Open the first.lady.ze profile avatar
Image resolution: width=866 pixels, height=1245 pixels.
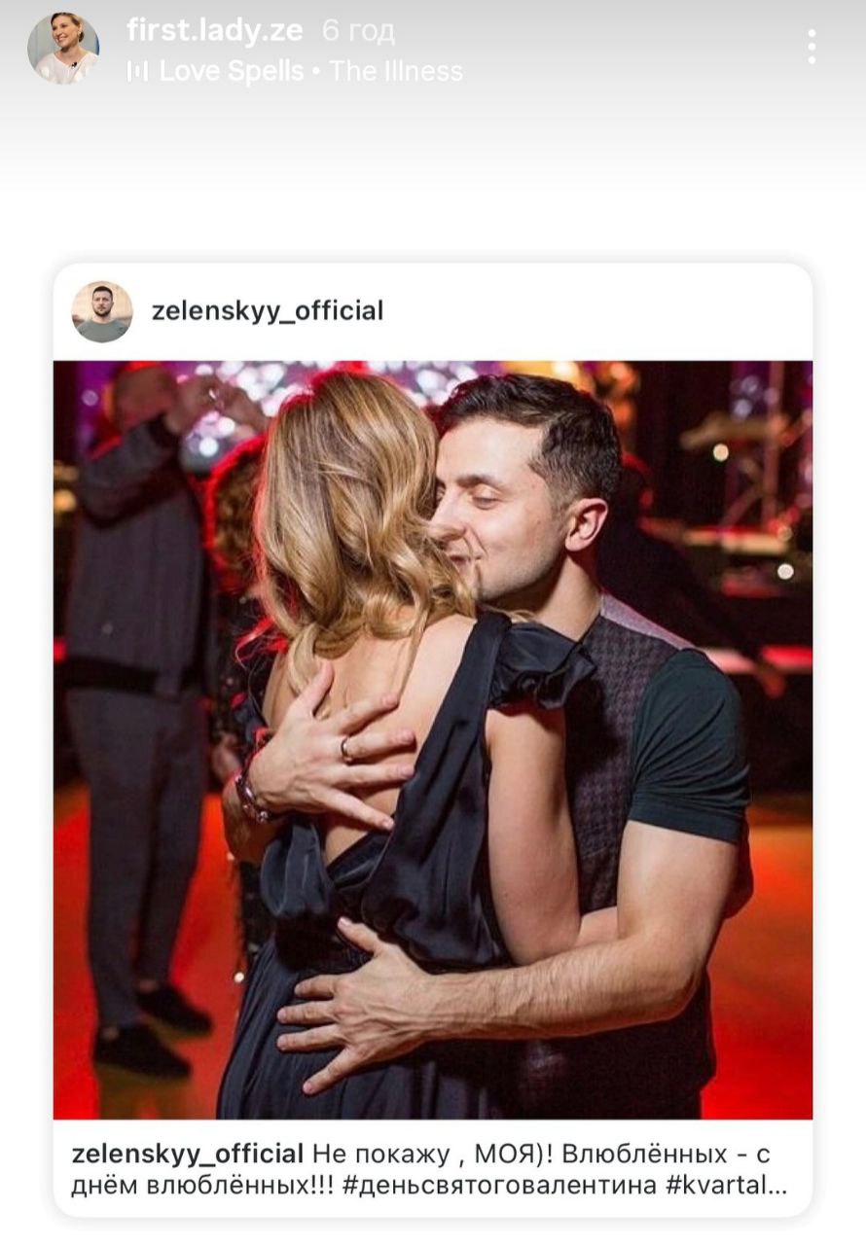63,49
